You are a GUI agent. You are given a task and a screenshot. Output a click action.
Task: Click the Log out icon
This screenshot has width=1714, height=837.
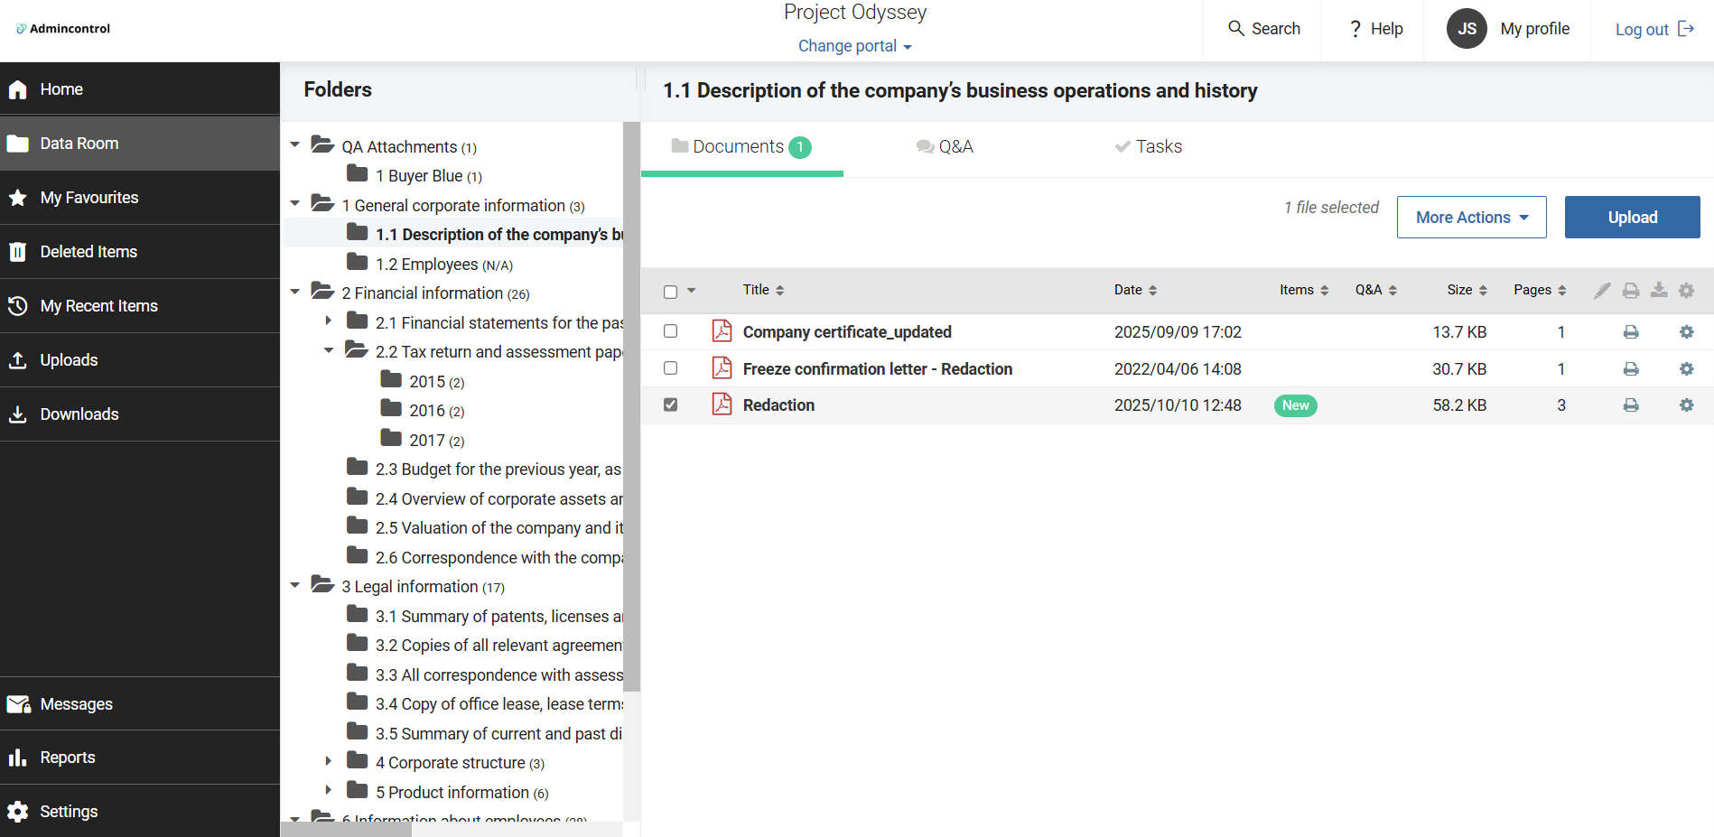(x=1686, y=29)
